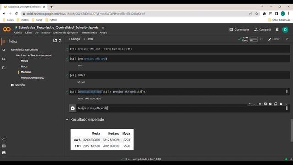The width and height of the screenshot is (293, 165).
Task: Select Resultado esperado in index
Action: pos(33,78)
